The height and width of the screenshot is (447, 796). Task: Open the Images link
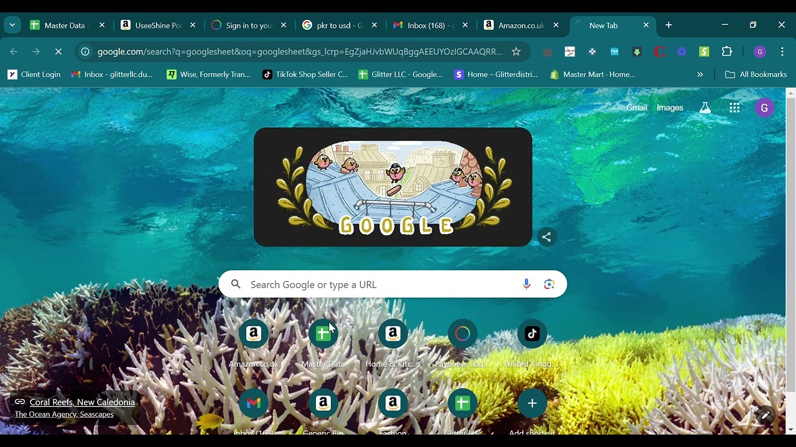point(670,108)
